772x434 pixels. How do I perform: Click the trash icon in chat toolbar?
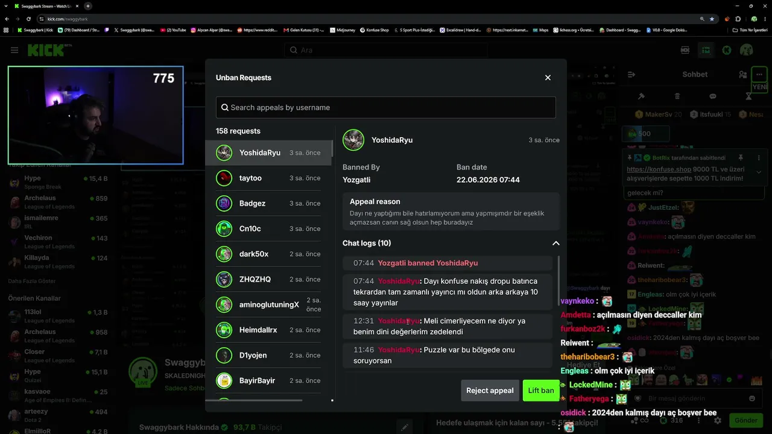pyautogui.click(x=677, y=96)
